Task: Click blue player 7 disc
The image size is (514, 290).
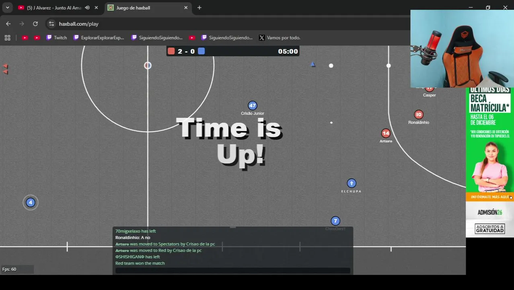Action: pos(335,221)
